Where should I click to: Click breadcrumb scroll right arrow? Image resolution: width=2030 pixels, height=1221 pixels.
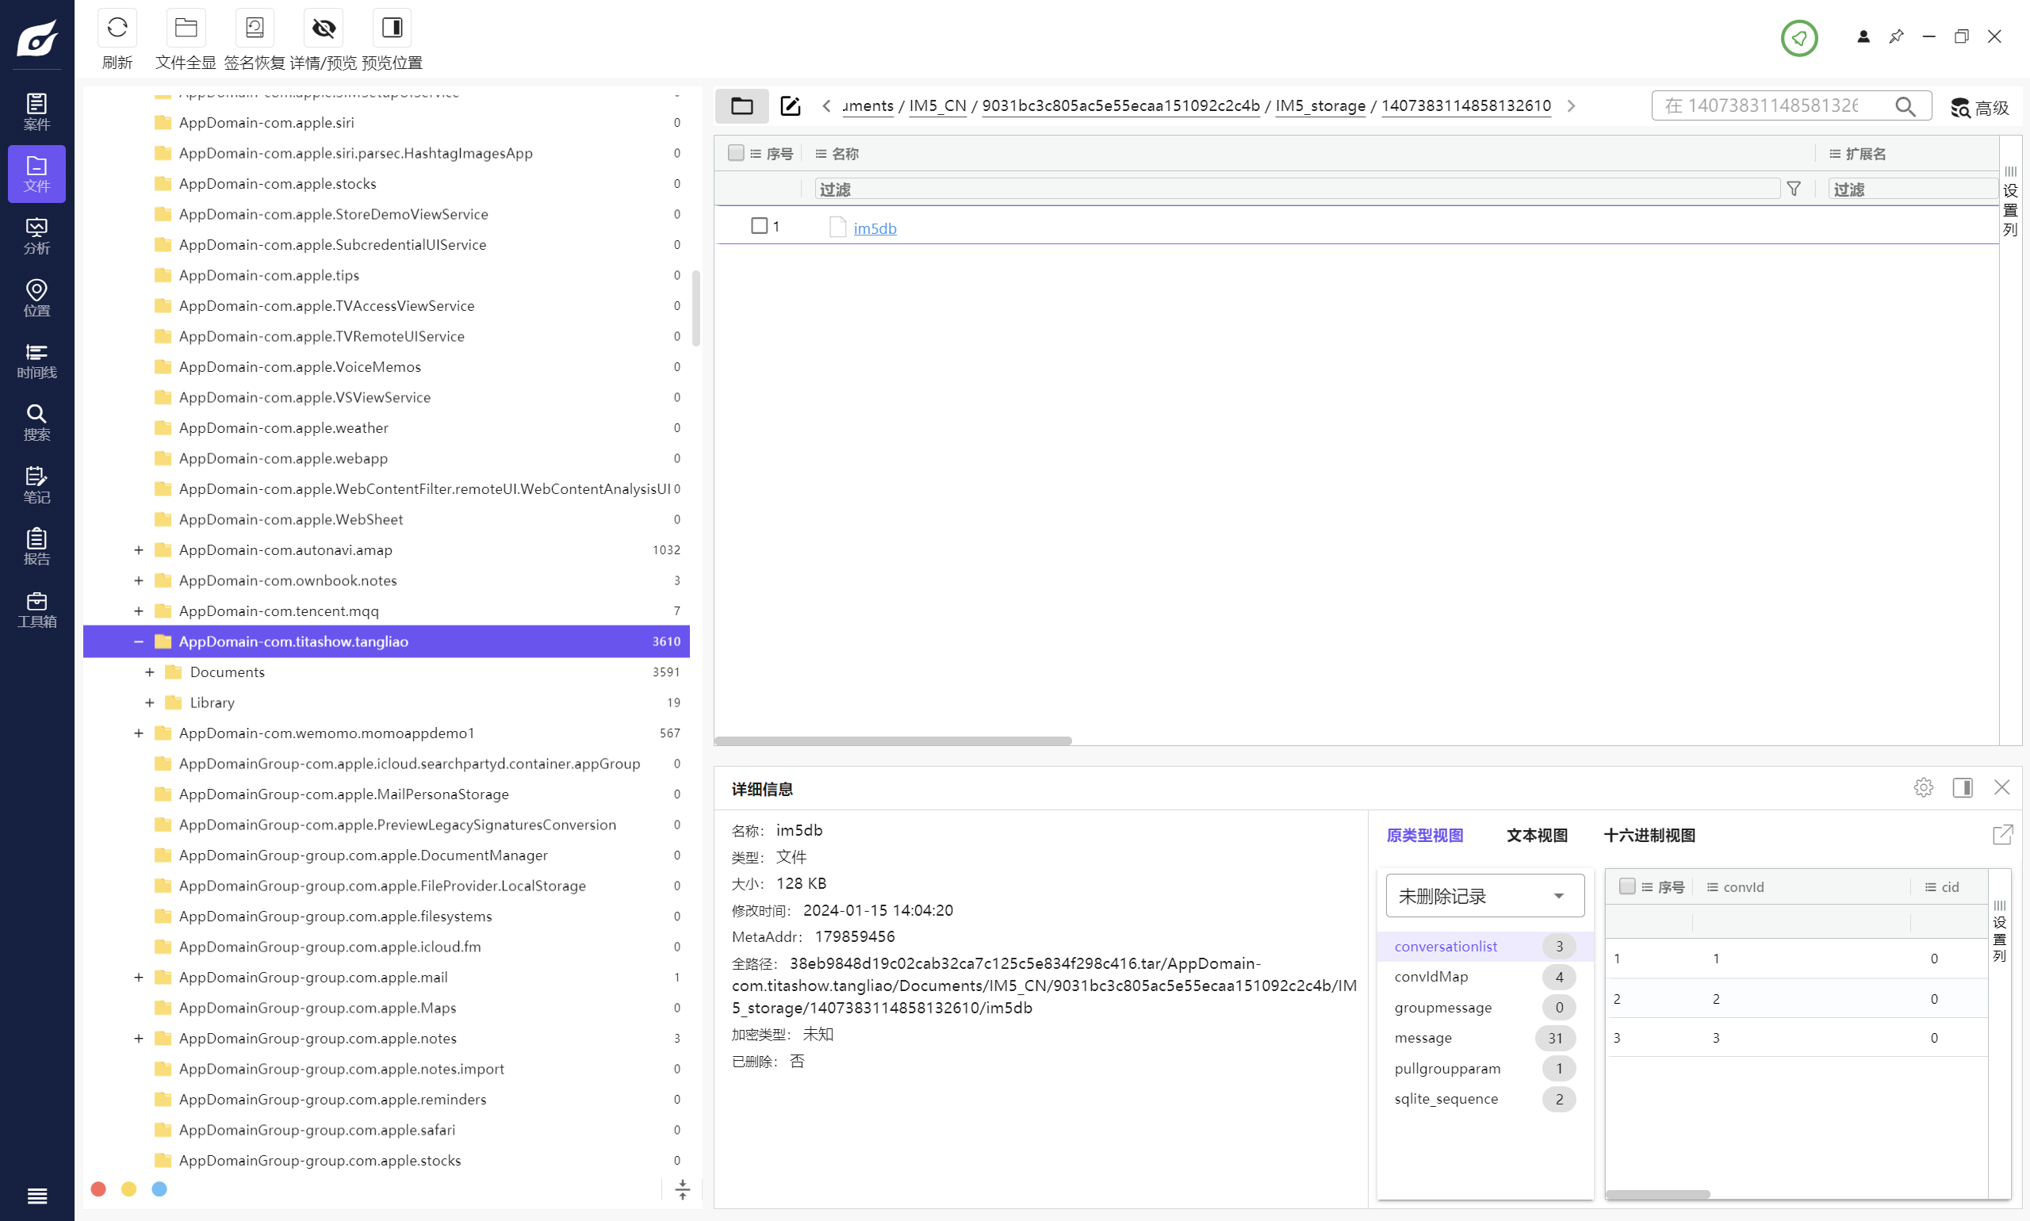tap(1571, 105)
